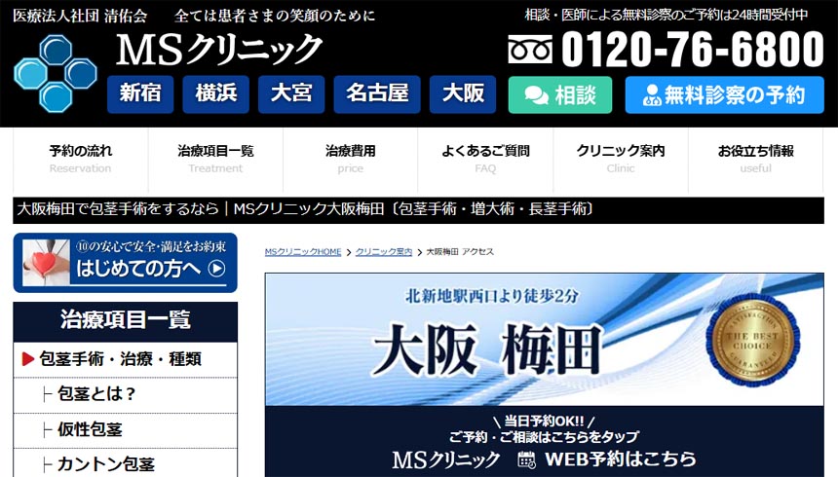838x477 pixels.
Task: Click the gold Best Choice badge
Action: tap(748, 340)
